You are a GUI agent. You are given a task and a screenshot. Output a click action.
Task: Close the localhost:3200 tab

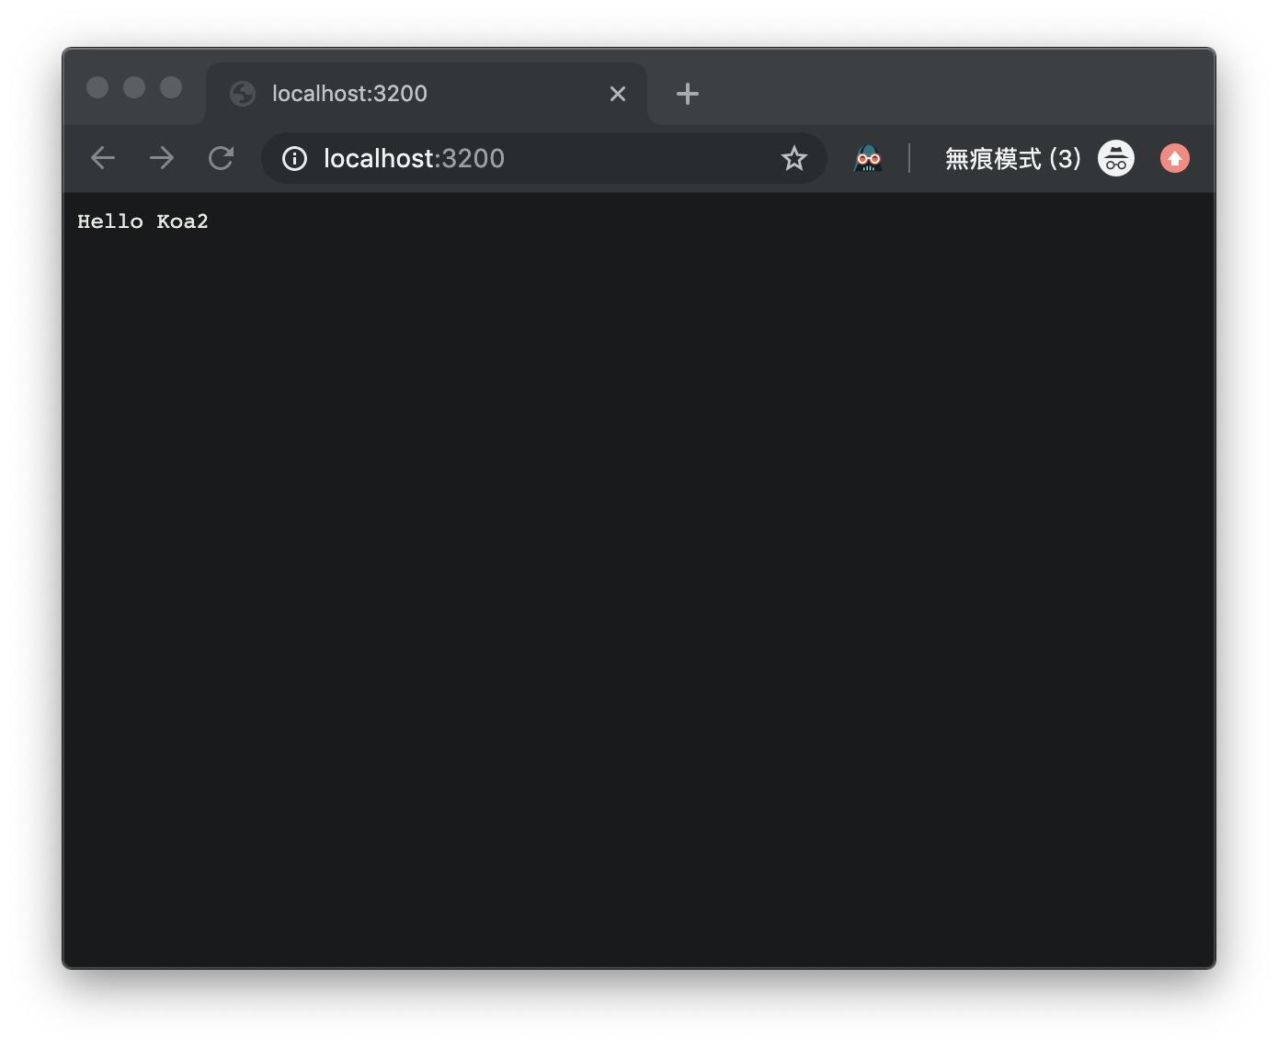(618, 94)
